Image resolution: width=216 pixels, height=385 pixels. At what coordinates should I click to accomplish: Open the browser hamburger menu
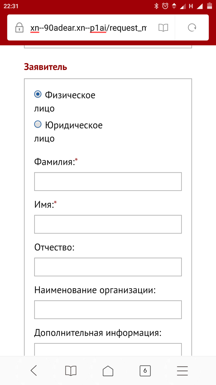point(182,370)
